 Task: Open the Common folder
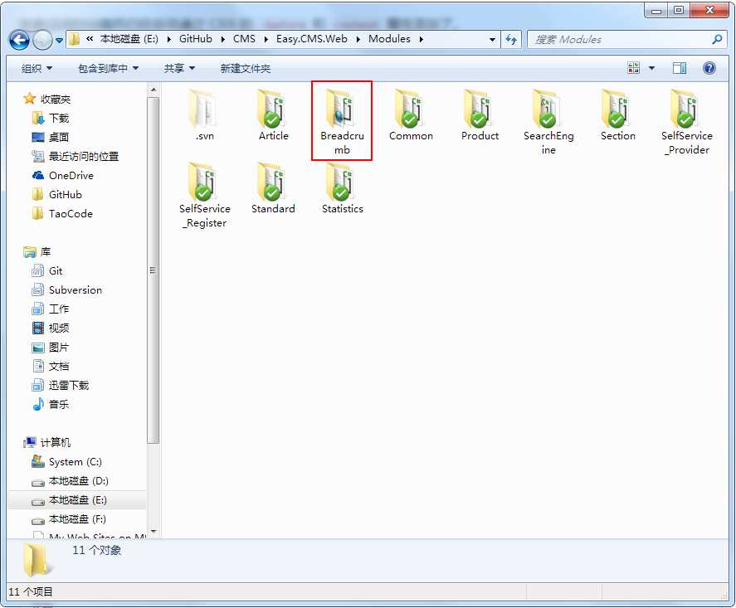pyautogui.click(x=411, y=115)
